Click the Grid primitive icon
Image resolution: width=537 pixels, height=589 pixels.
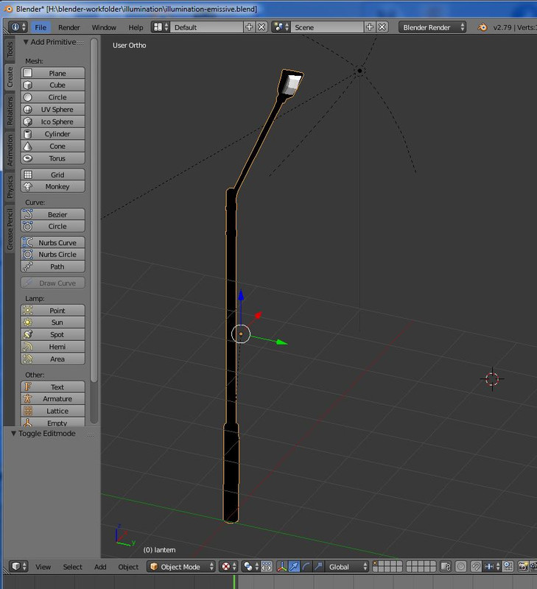[28, 174]
